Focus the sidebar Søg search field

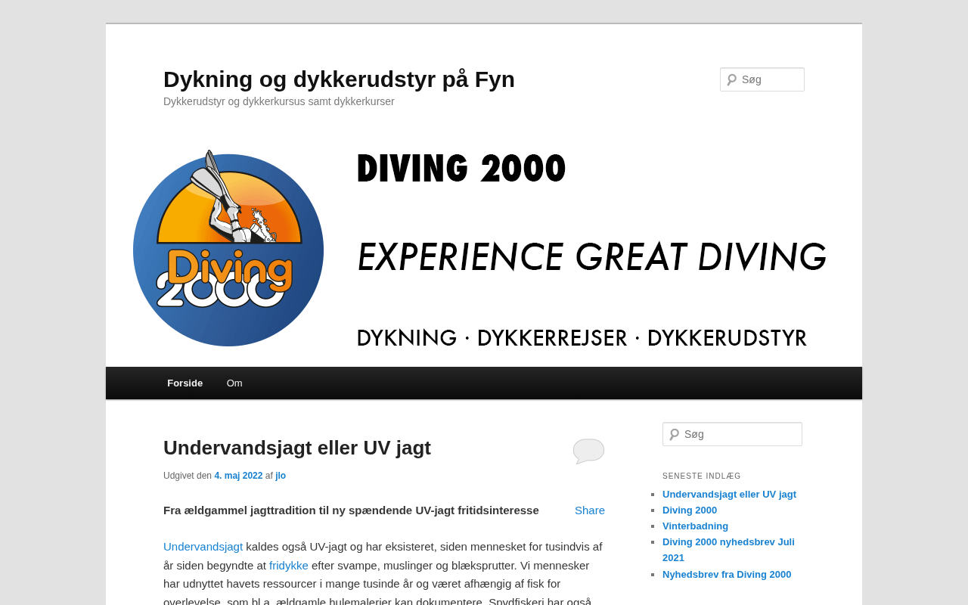click(x=732, y=434)
